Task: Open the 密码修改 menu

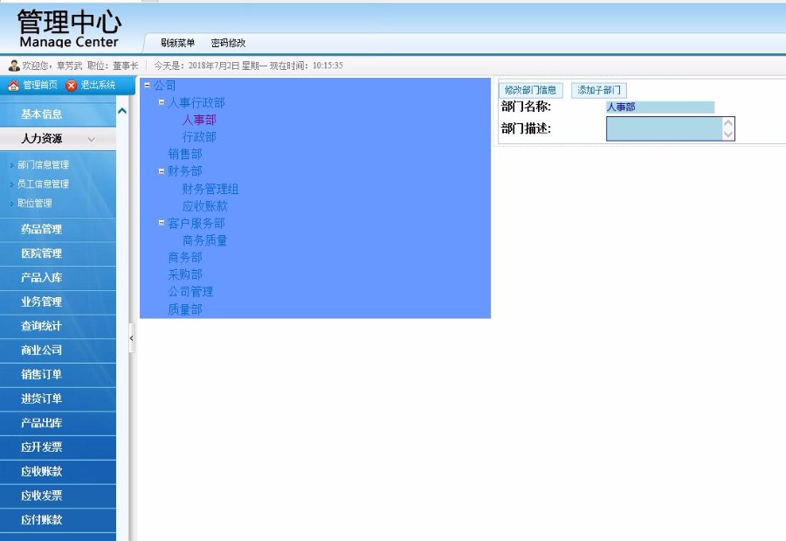Action: 227,40
